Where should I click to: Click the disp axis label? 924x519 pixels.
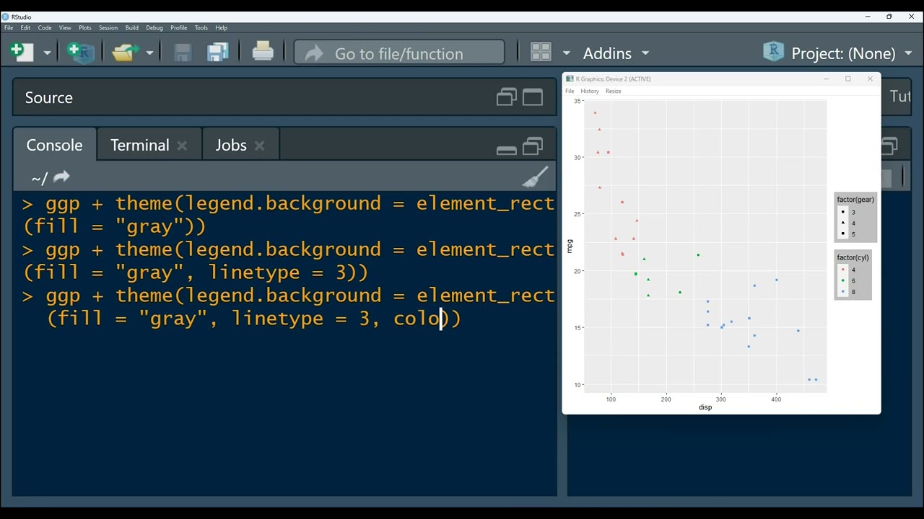tap(705, 407)
